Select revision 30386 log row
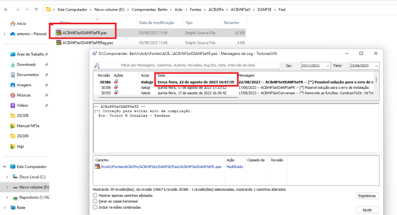This screenshot has width=397, height=215. [x=234, y=82]
